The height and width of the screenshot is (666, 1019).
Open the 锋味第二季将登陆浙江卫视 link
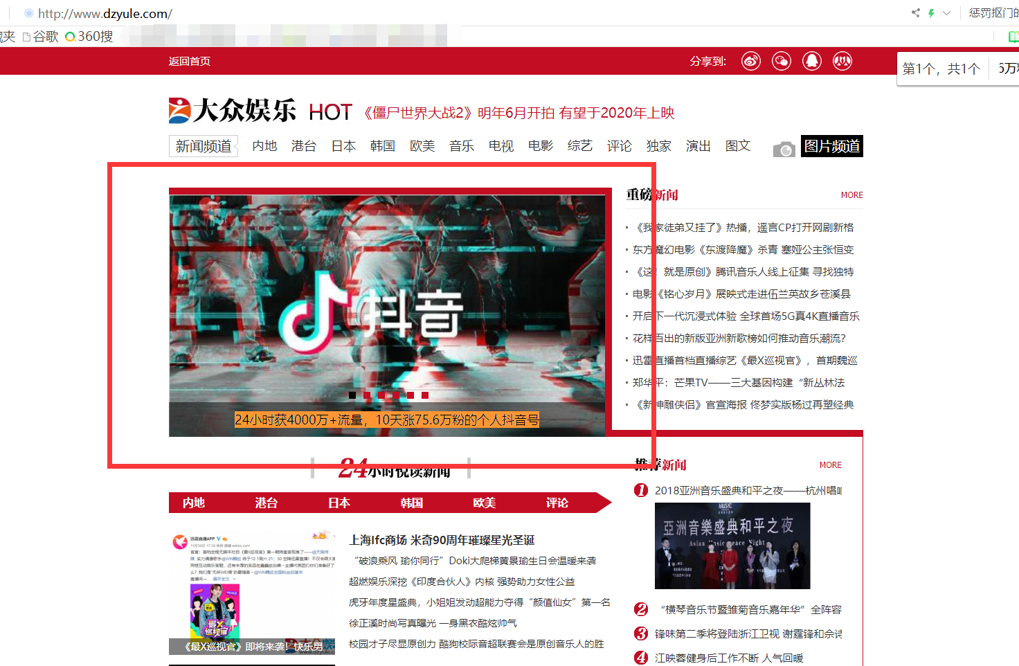tap(748, 633)
